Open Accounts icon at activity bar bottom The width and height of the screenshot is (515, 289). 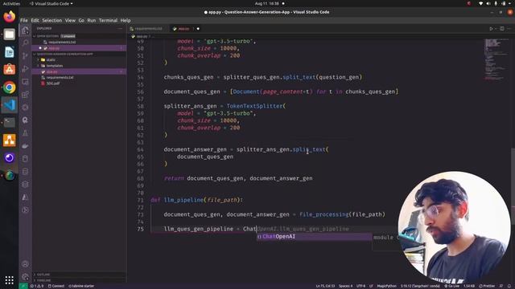(x=25, y=264)
